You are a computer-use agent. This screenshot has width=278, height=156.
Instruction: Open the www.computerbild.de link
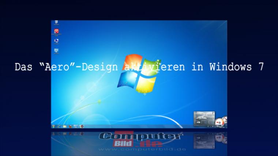tap(142, 149)
